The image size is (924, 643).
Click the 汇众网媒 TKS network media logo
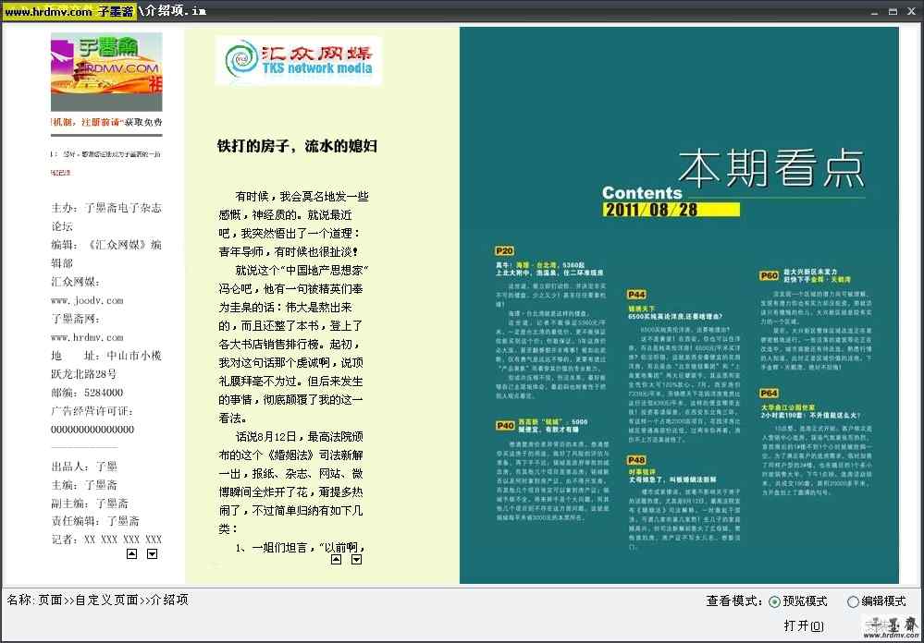(x=299, y=61)
